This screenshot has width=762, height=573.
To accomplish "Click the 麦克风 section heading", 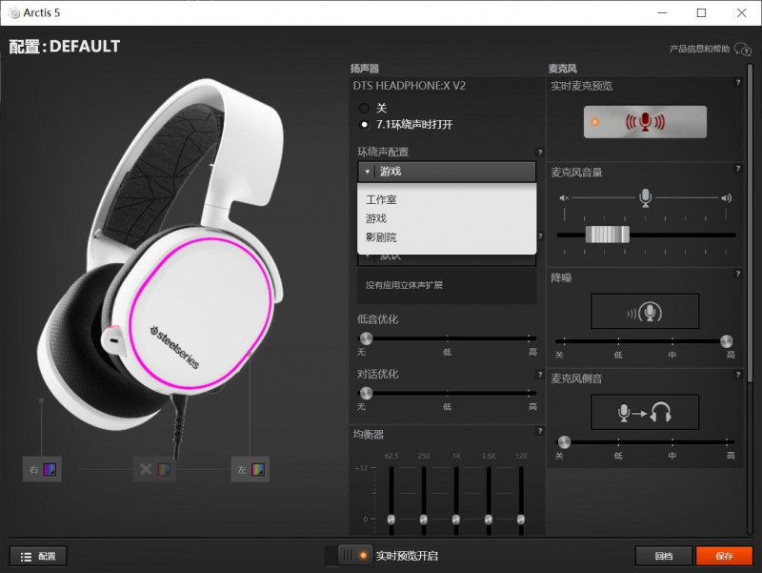I will point(562,69).
